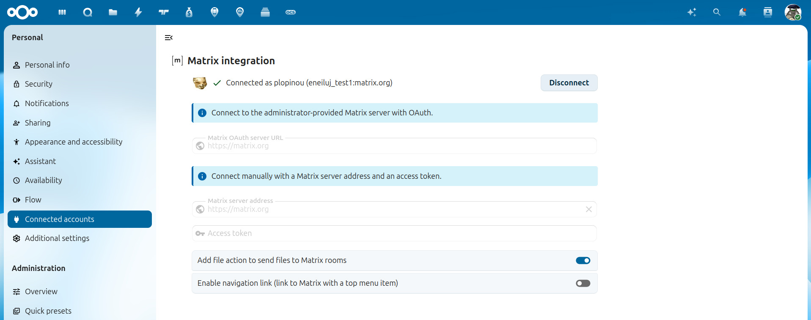
Task: Click the Matrix [m] logo icon
Action: pos(178,60)
